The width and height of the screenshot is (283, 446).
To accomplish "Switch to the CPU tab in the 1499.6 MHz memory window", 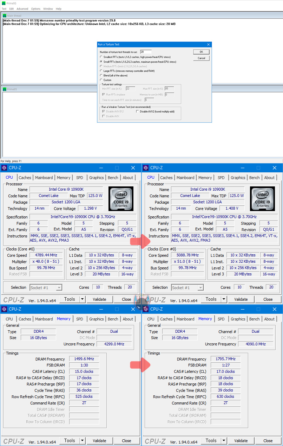I will tap(9, 319).
